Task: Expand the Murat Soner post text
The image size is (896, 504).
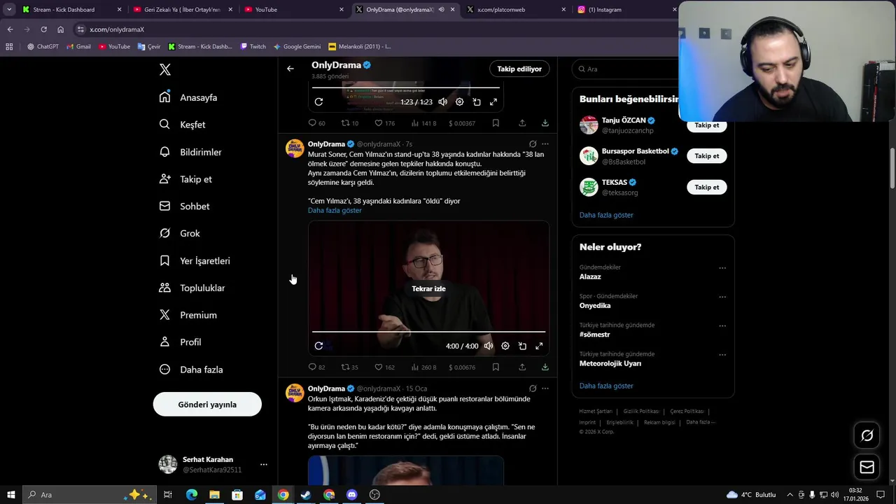Action: point(335,211)
